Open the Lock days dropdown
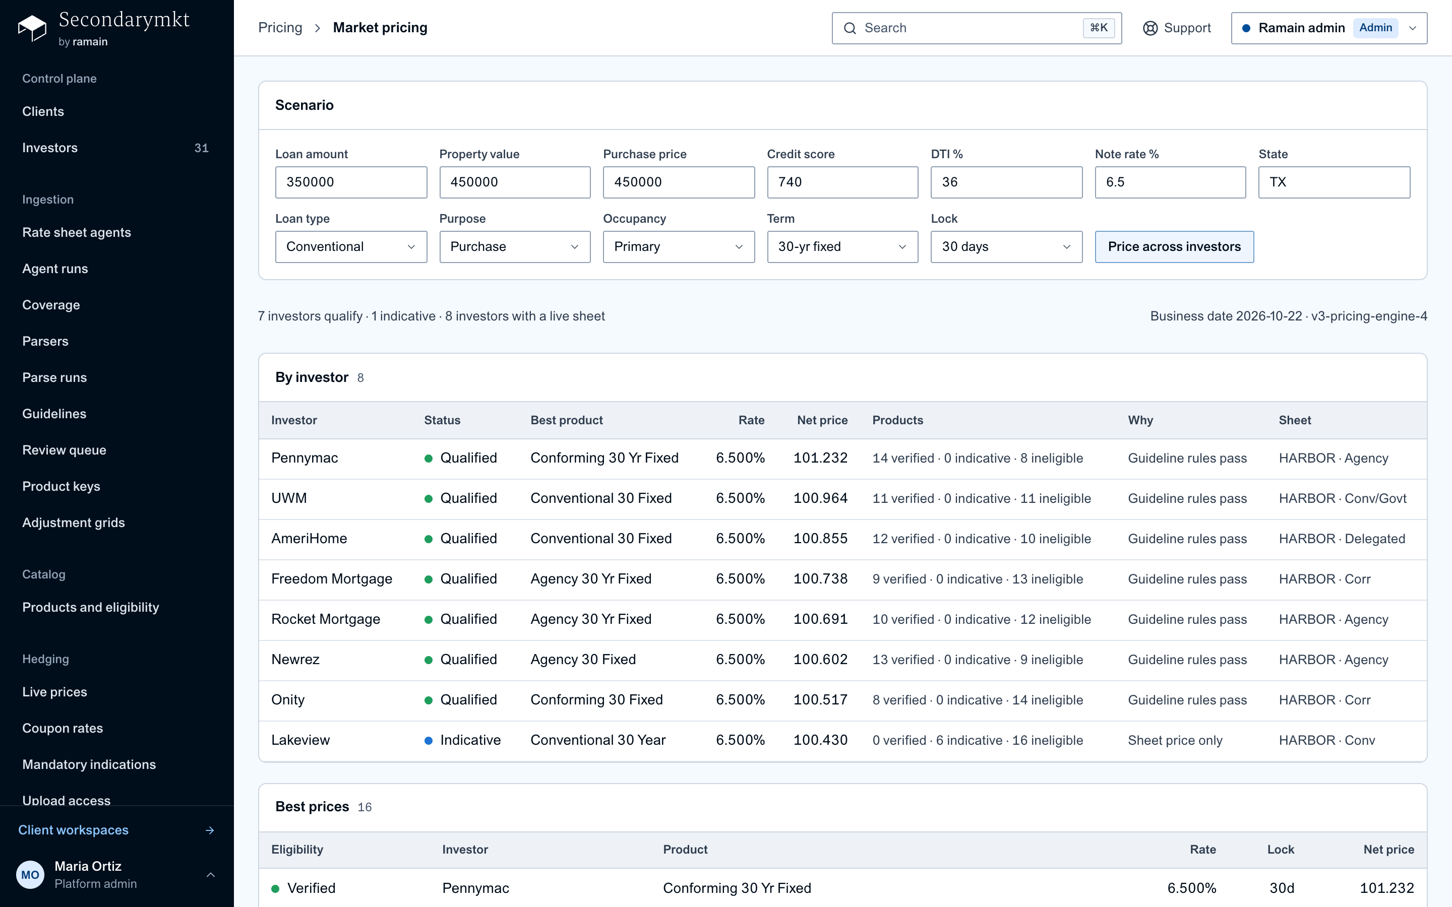The image size is (1452, 907). tap(1006, 246)
